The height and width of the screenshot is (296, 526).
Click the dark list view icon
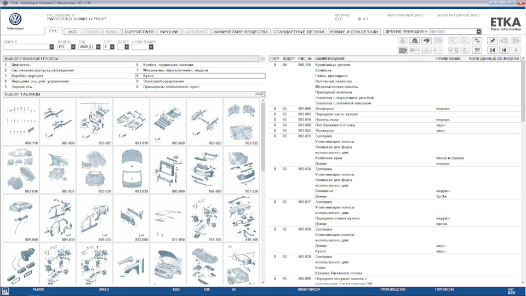(403, 50)
